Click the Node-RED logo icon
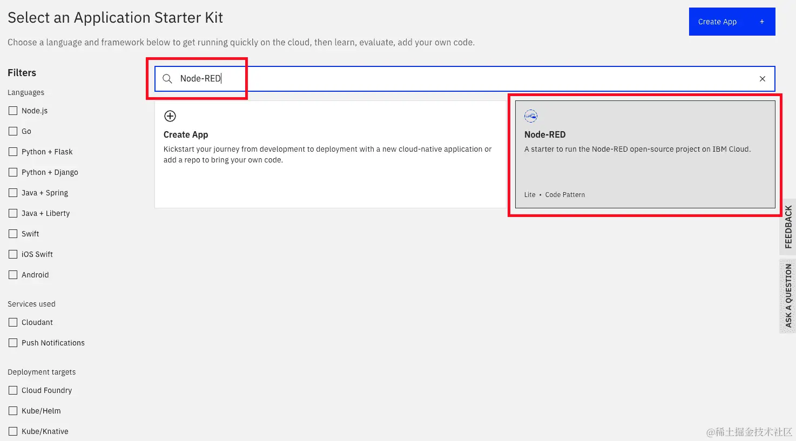The height and width of the screenshot is (441, 796). (x=531, y=116)
